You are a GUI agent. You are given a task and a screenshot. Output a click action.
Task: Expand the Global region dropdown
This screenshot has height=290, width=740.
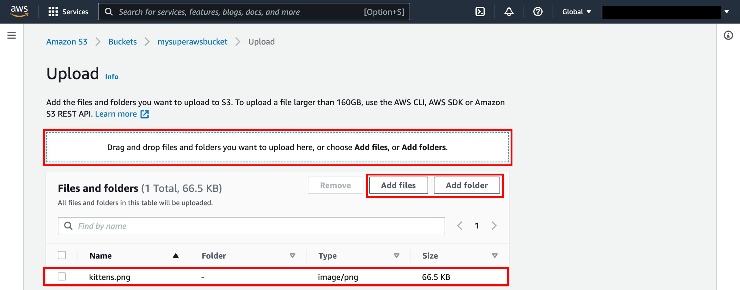point(576,12)
